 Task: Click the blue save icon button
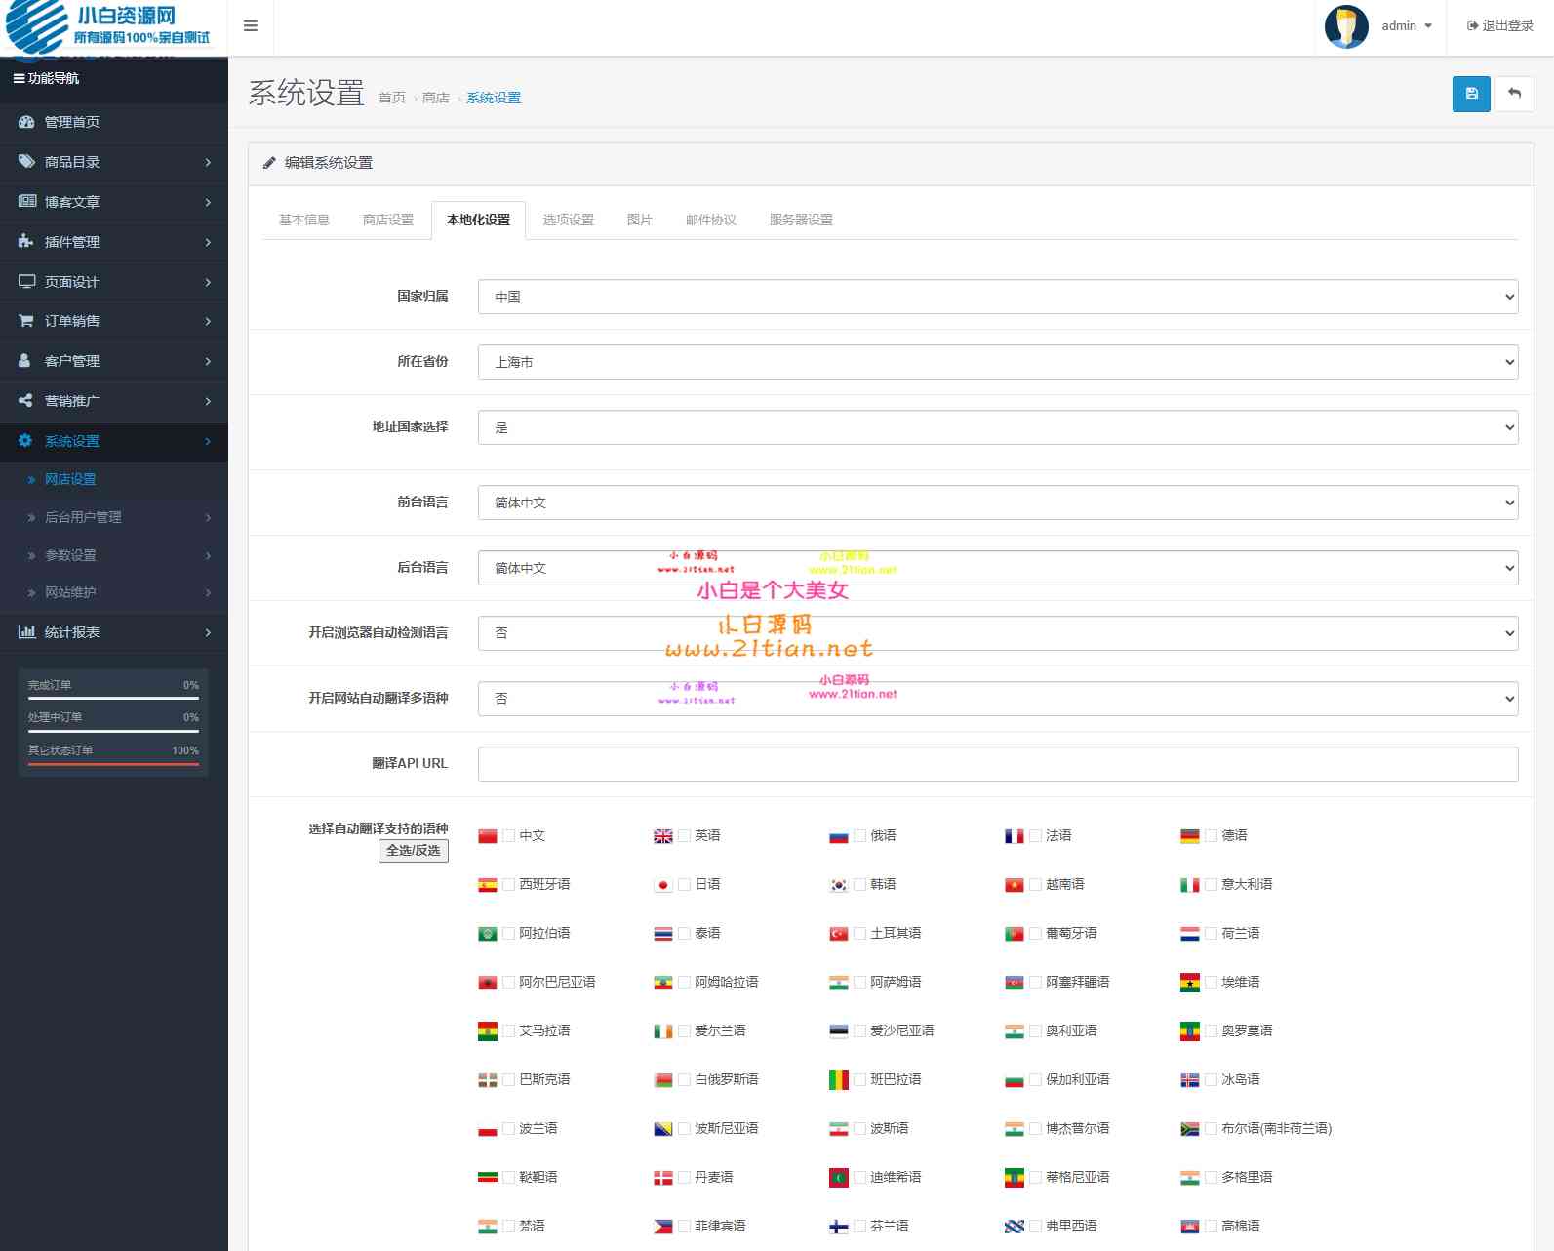(x=1471, y=94)
